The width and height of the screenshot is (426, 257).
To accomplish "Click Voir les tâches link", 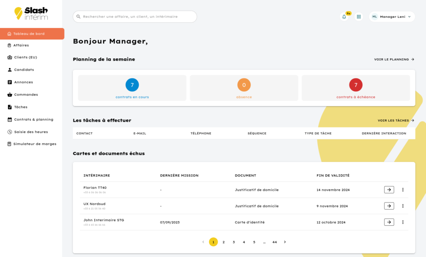I will pos(396,121).
